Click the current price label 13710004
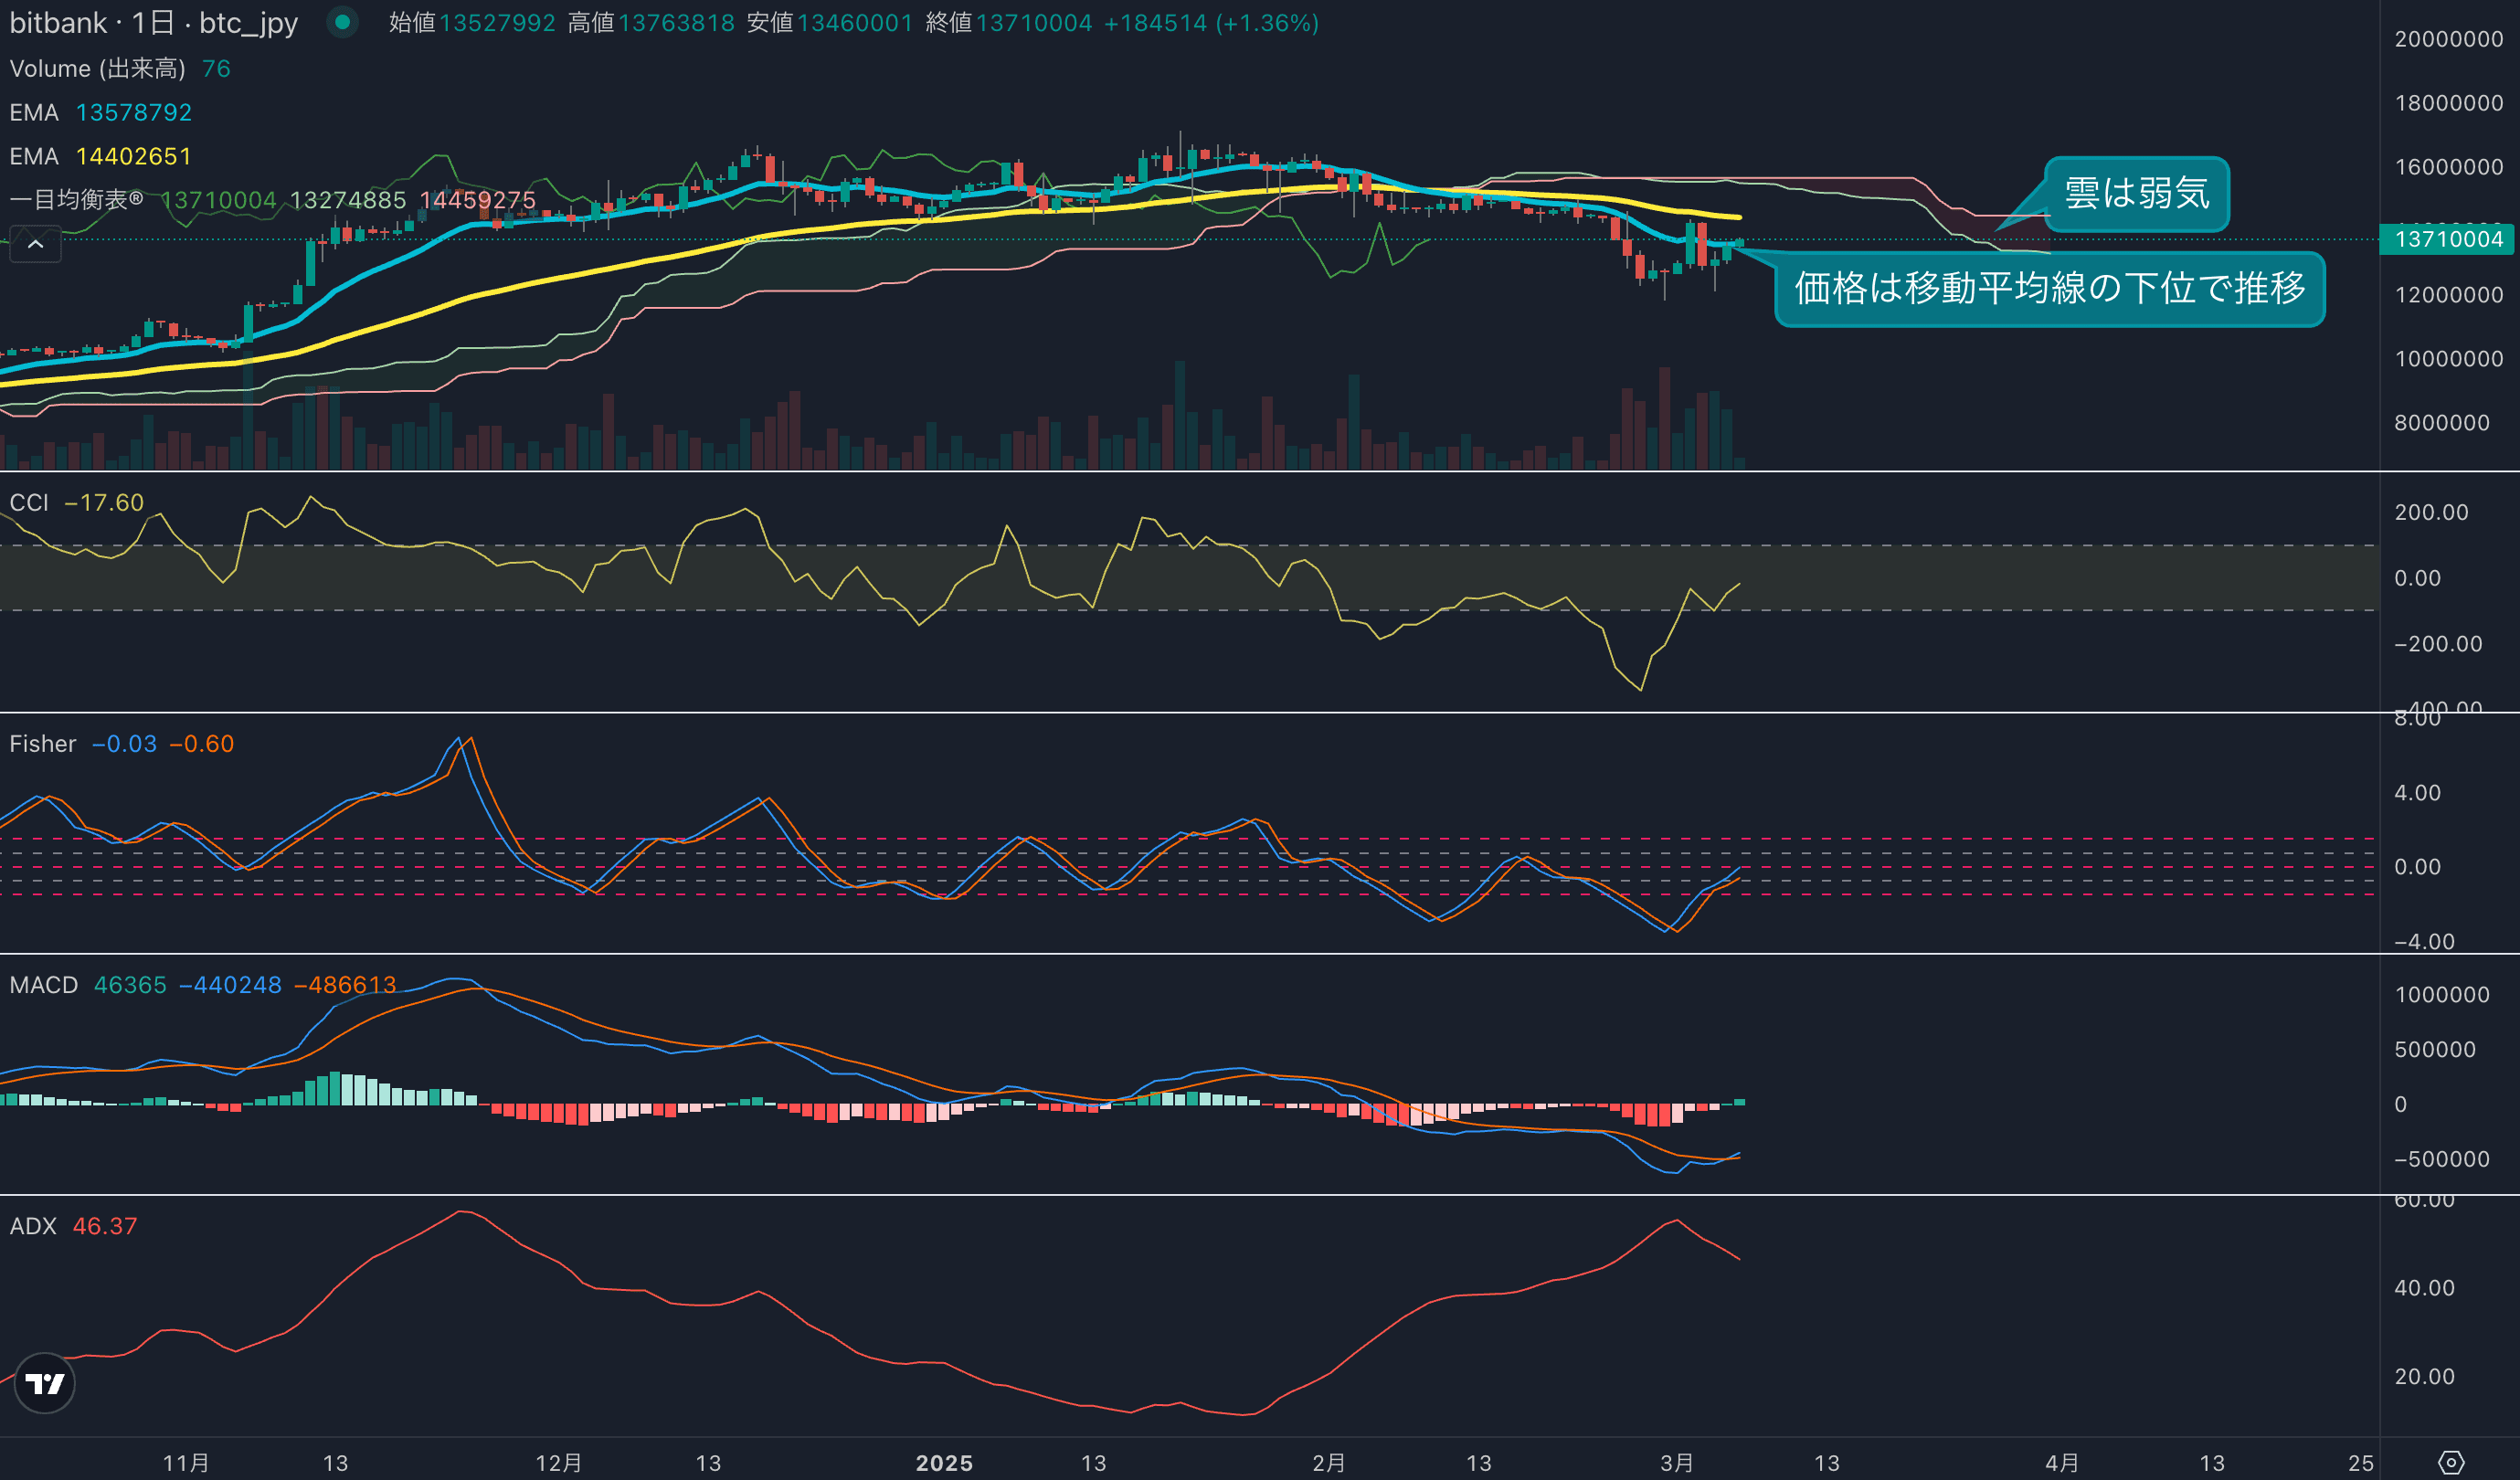Viewport: 2520px width, 1480px height. tap(2448, 239)
